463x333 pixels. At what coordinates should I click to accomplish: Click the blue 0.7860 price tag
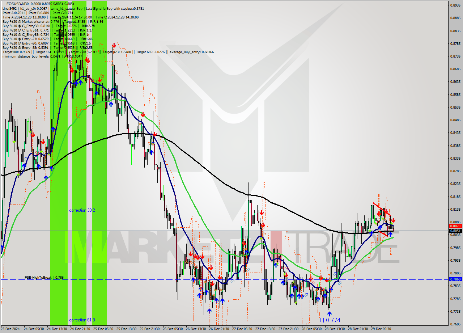(455, 279)
